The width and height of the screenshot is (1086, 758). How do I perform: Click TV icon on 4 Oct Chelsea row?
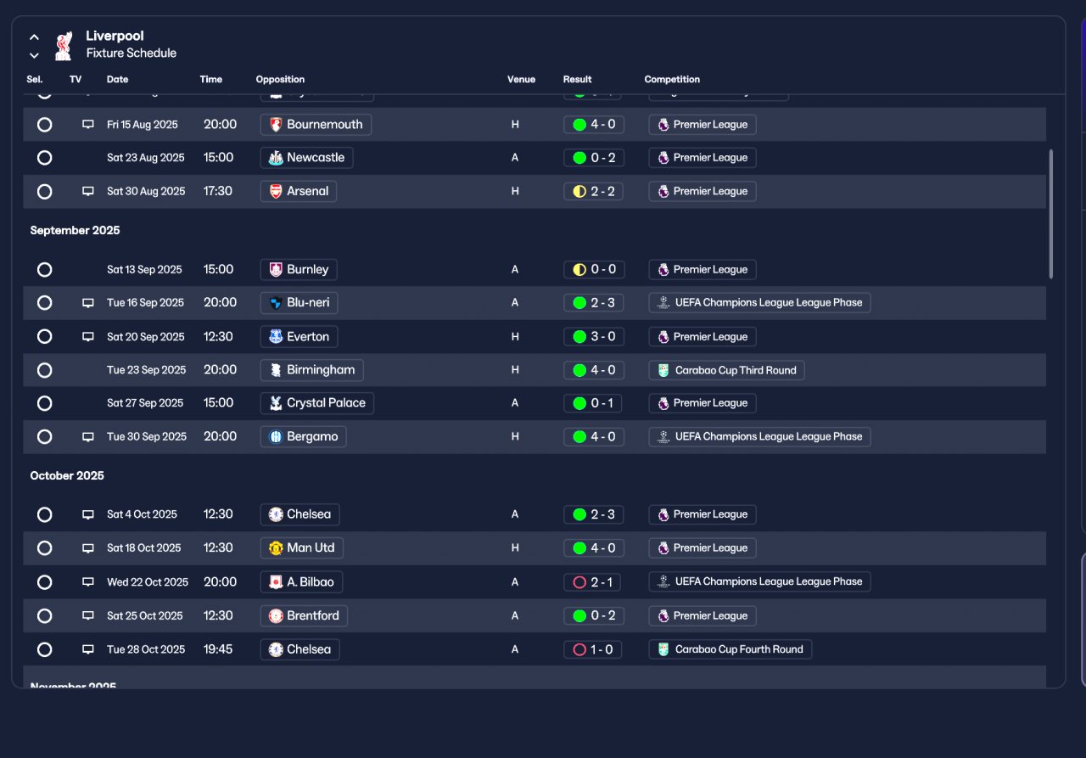(87, 514)
